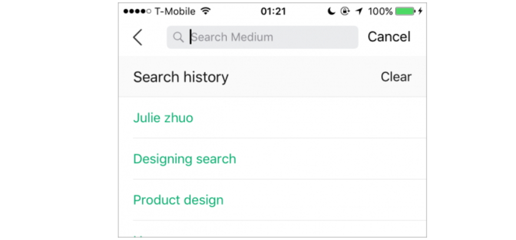Viewport: 516px width, 240px height.
Task: Click the magnifying glass search icon
Action: click(x=178, y=37)
